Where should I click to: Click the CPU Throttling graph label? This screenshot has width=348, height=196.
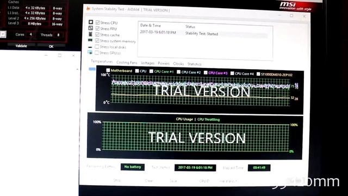point(208,120)
